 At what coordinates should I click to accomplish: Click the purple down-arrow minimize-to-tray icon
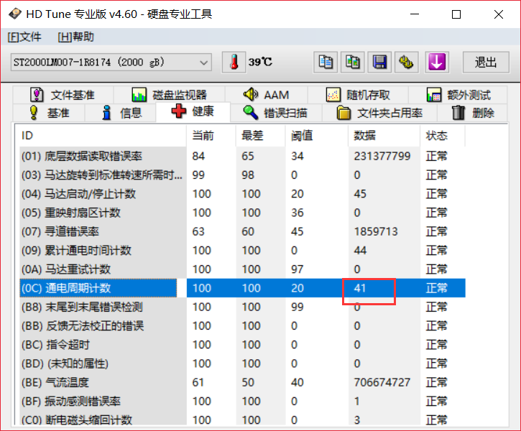pyautogui.click(x=437, y=62)
